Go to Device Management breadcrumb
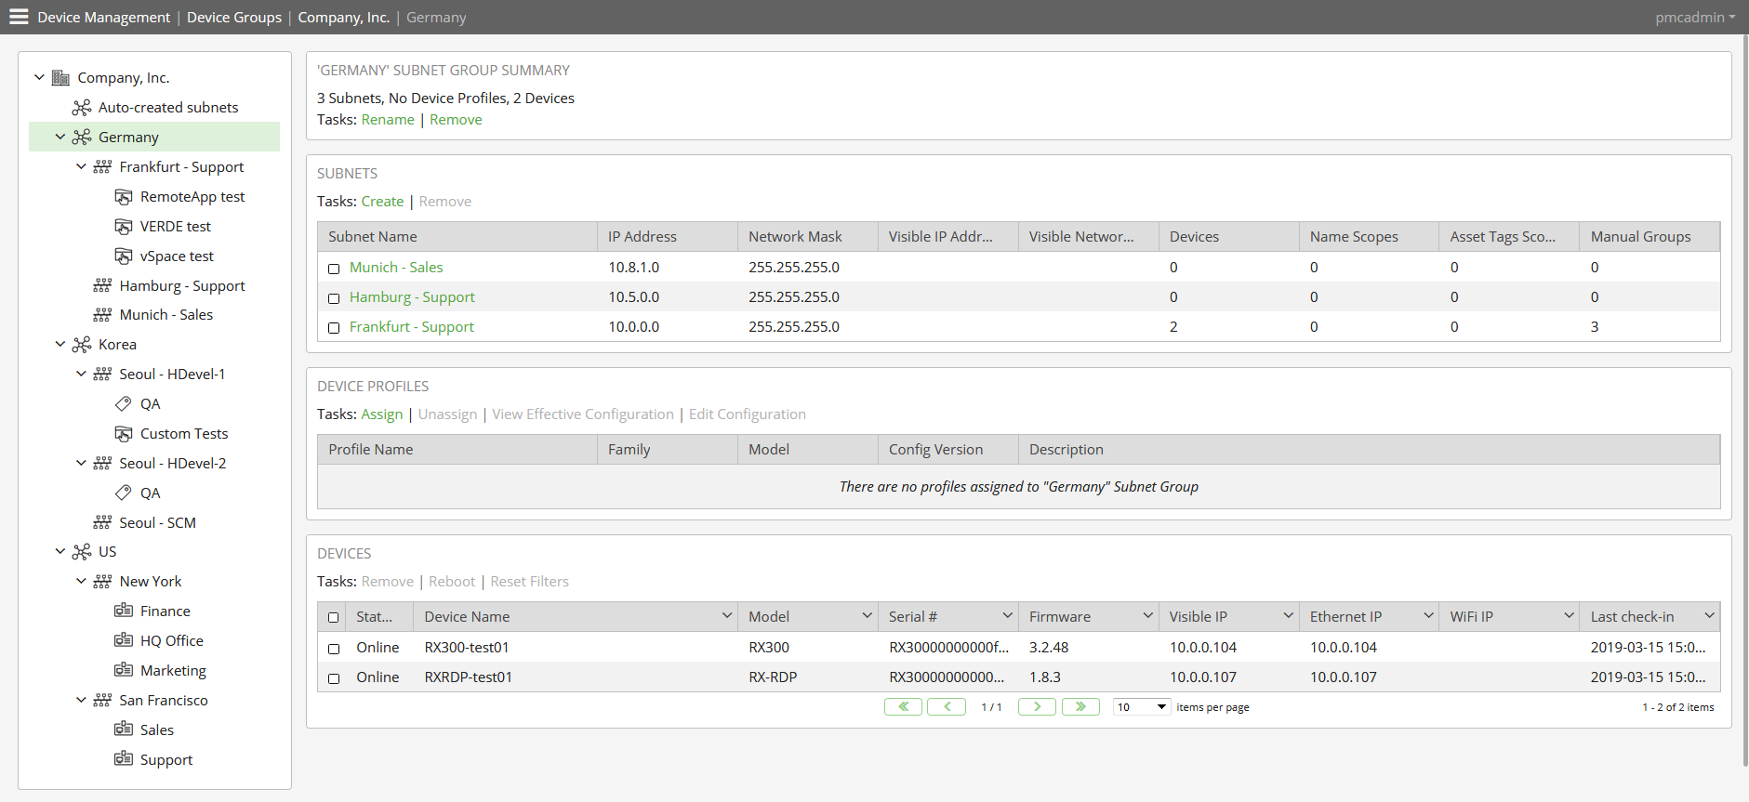This screenshot has width=1749, height=802. click(104, 18)
